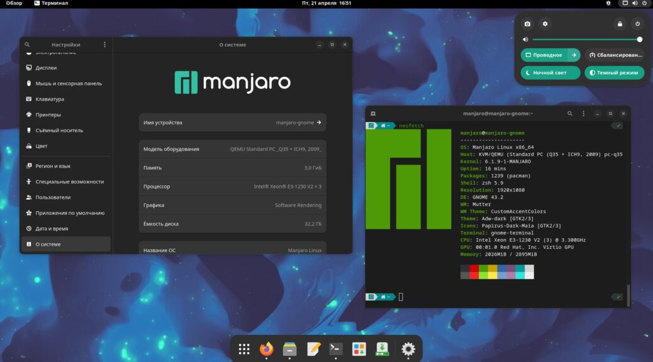Open the text editor from the dock
The height and width of the screenshot is (362, 653).
(313, 349)
